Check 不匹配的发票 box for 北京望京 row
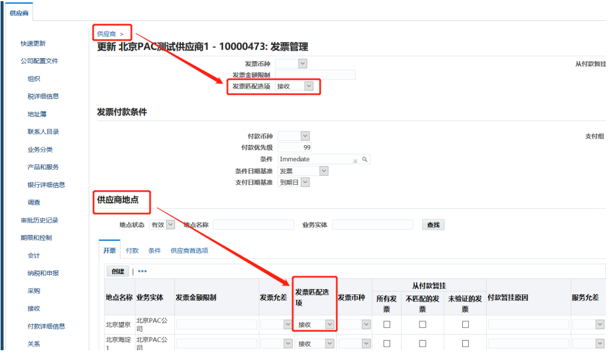 tap(423, 324)
